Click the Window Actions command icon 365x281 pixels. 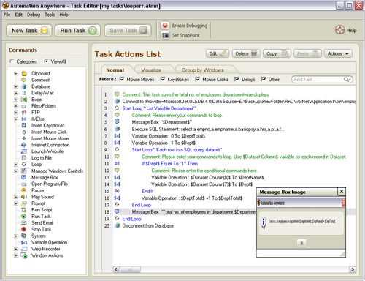[x=24, y=255]
